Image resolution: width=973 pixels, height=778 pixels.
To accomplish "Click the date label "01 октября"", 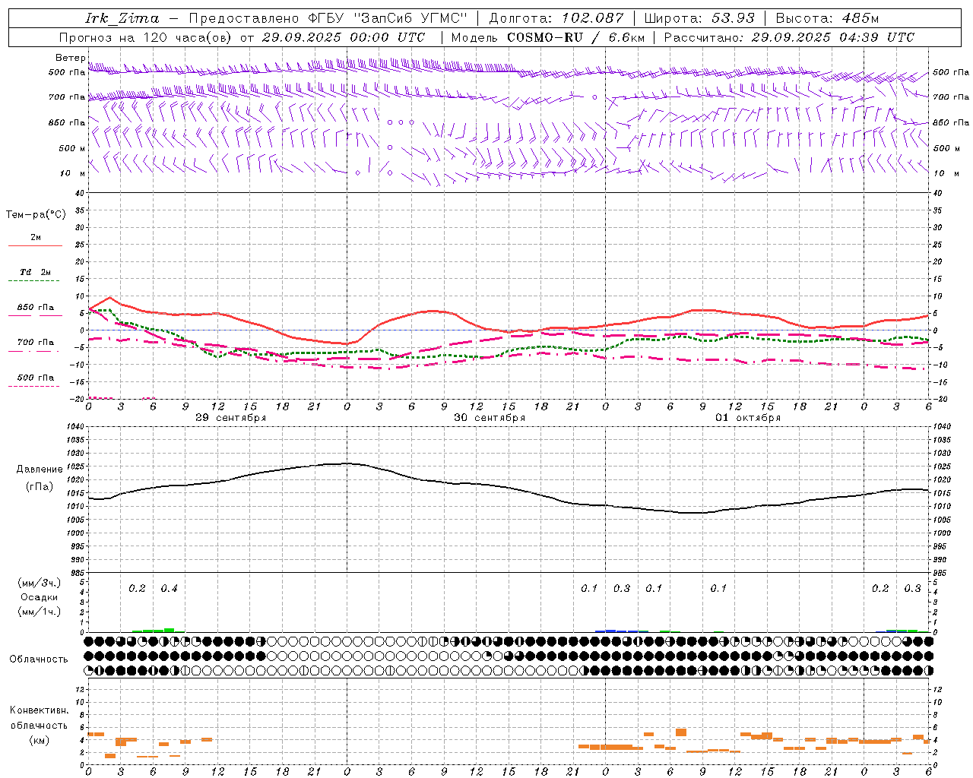I will pos(748,418).
